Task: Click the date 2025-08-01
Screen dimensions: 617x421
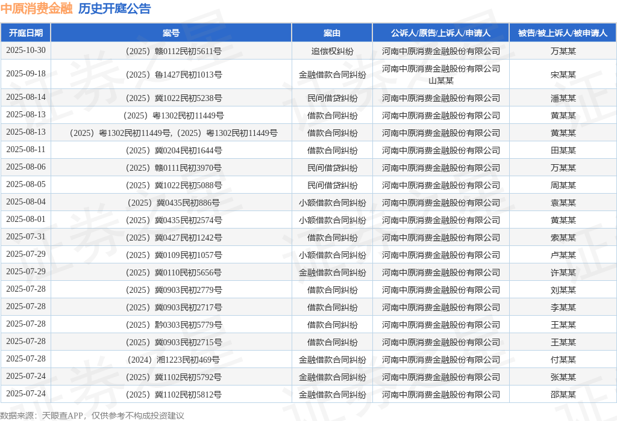Action: point(25,219)
